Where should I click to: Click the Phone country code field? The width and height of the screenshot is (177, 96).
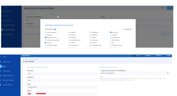(31, 94)
